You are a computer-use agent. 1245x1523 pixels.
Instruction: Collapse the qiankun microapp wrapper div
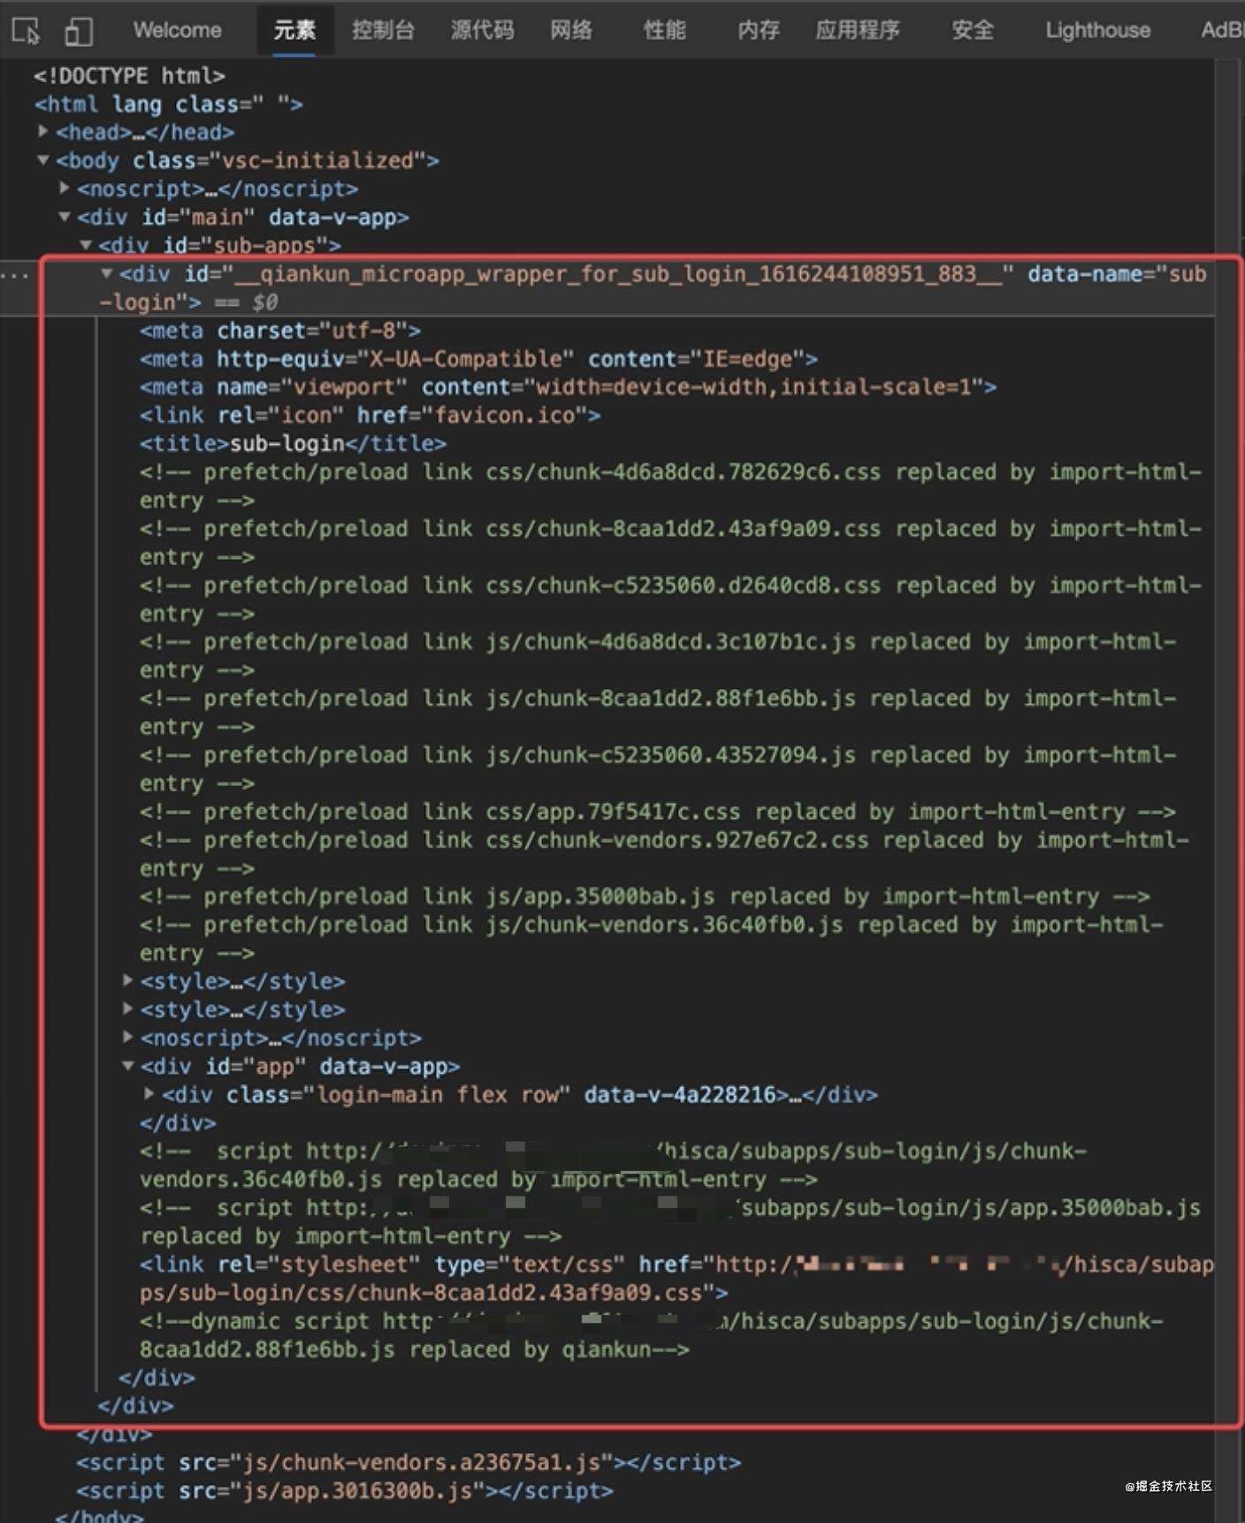(x=107, y=273)
